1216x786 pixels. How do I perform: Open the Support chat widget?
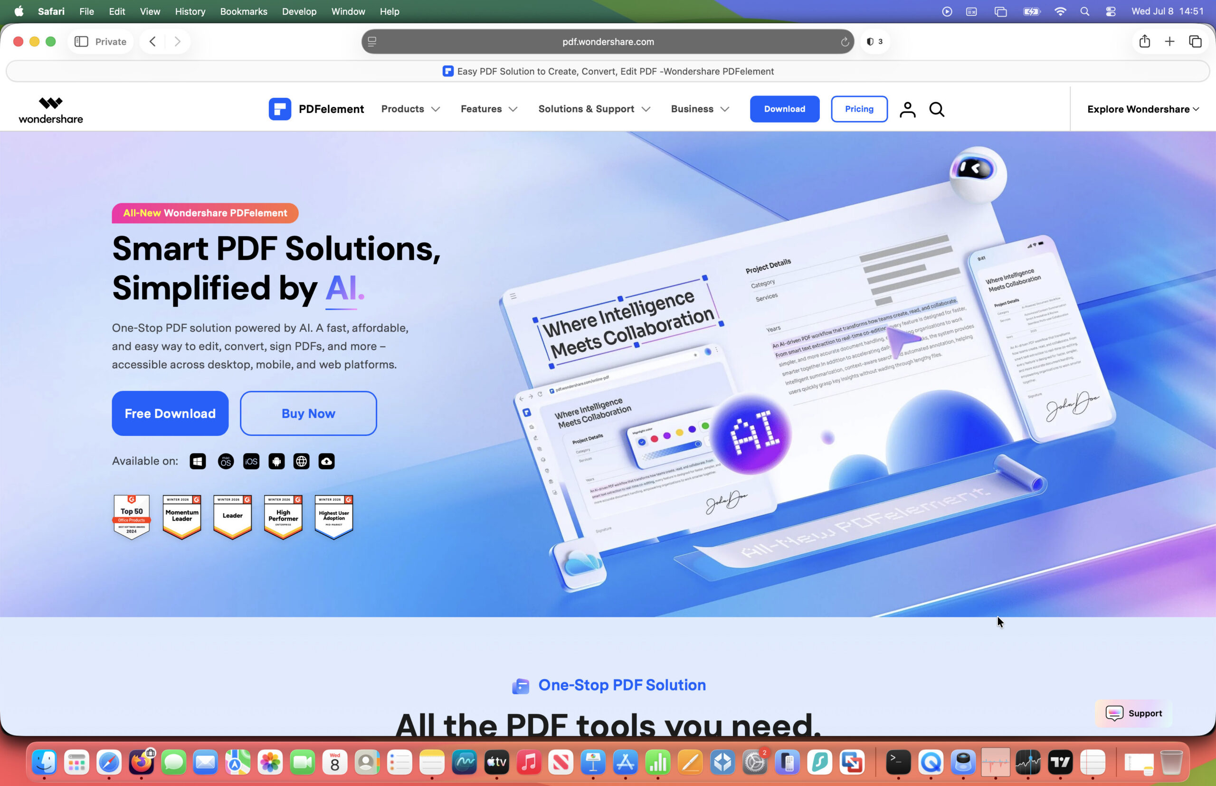coord(1133,713)
